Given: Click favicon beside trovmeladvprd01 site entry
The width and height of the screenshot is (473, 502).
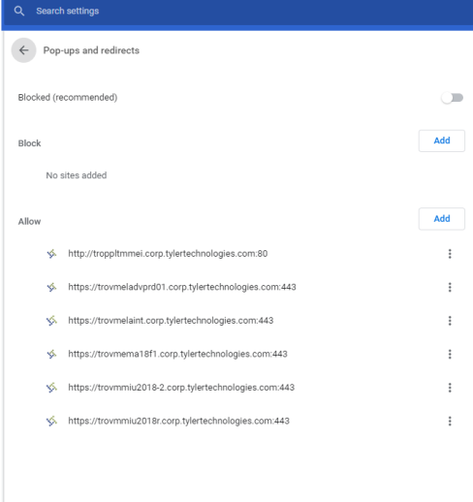Looking at the screenshot, I should [51, 287].
